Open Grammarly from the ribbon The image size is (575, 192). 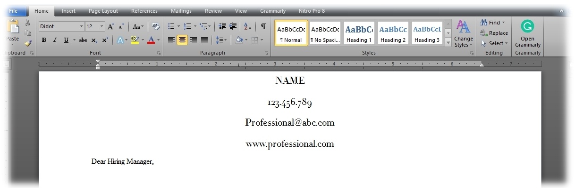(527, 33)
